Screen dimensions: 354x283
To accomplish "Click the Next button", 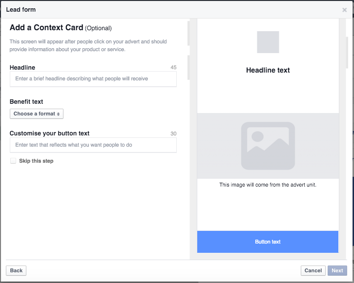I will 337,270.
